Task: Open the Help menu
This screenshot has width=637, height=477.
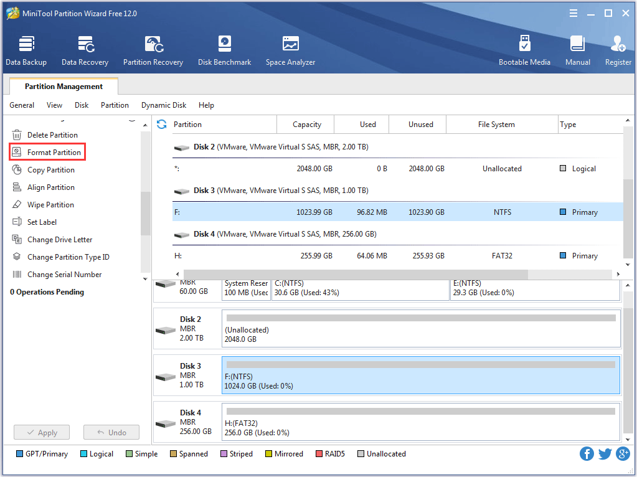Action: 206,105
